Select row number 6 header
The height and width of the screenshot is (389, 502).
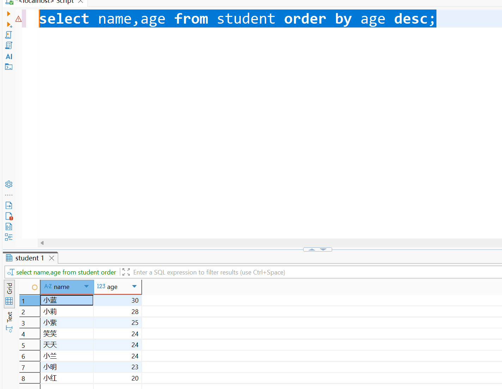[x=30, y=356]
